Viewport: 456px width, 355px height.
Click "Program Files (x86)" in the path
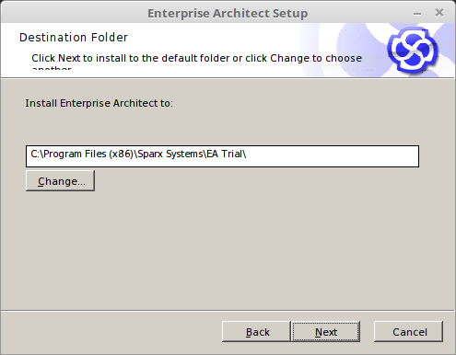88,154
